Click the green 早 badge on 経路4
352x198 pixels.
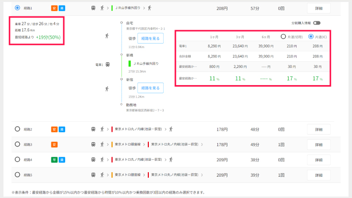(x=54, y=160)
